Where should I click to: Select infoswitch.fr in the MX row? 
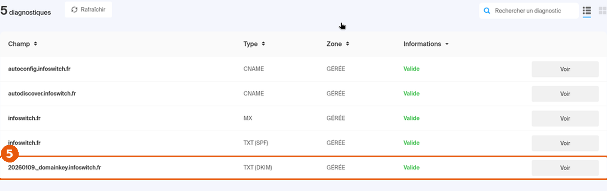coord(24,118)
